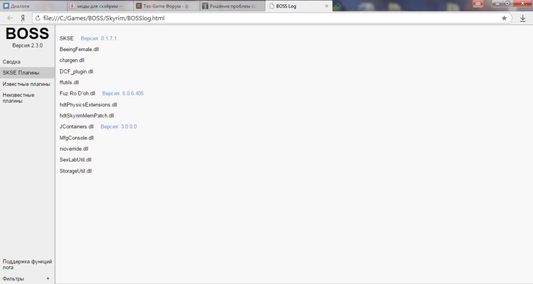
Task: Select the BOSS Log tab
Action: [298, 6]
